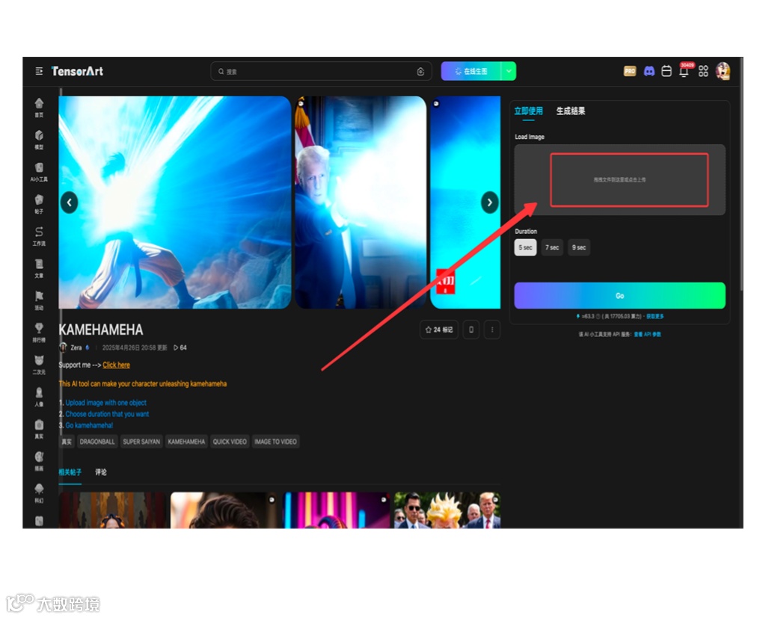Open the Discord icon in the header
The width and height of the screenshot is (766, 618).
(649, 71)
